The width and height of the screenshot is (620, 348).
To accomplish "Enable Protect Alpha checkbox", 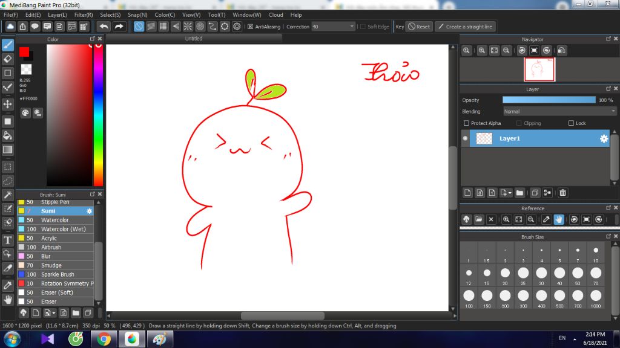I will pyautogui.click(x=466, y=123).
